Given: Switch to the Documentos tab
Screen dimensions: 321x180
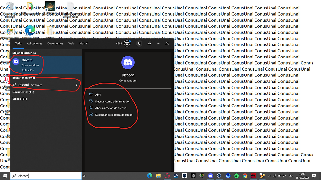Looking at the screenshot, I should pos(55,43).
